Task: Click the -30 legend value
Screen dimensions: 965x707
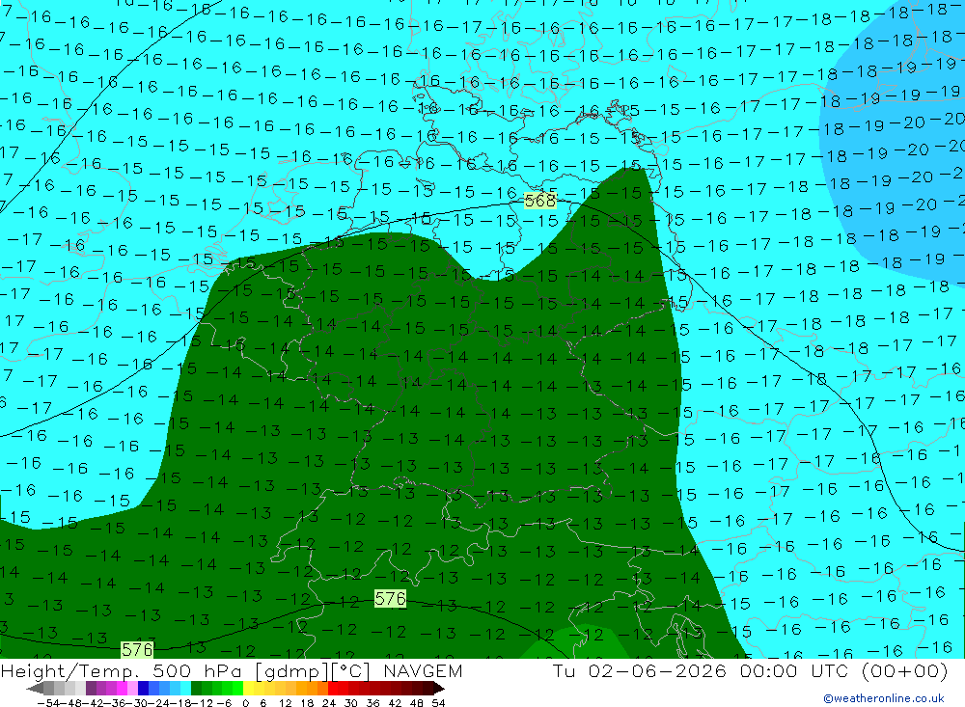Action: [x=137, y=703]
